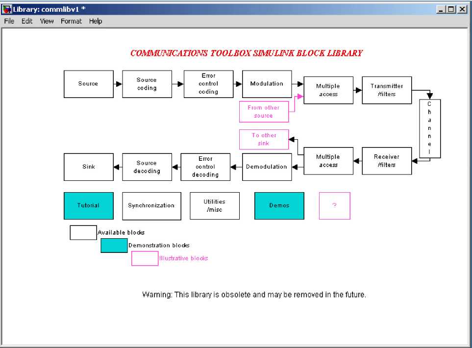The width and height of the screenshot is (472, 348).
Task: Select the Sink block
Action: 89,167
